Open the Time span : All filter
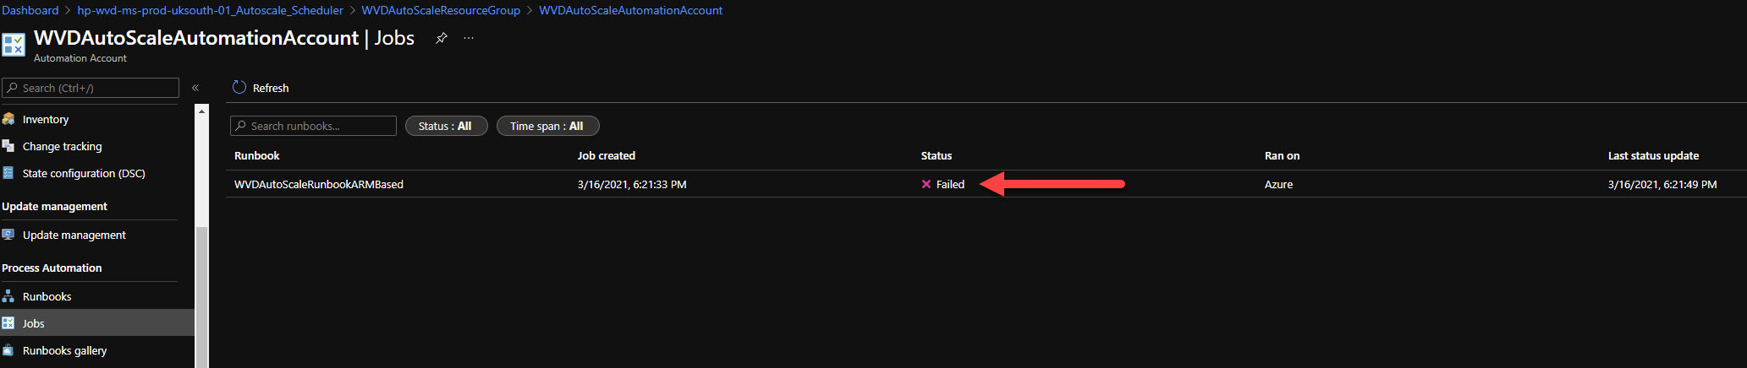The height and width of the screenshot is (368, 1747). point(548,126)
